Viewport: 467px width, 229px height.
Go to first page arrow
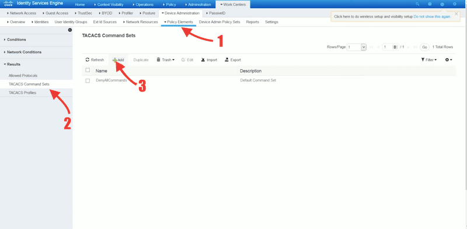point(371,47)
